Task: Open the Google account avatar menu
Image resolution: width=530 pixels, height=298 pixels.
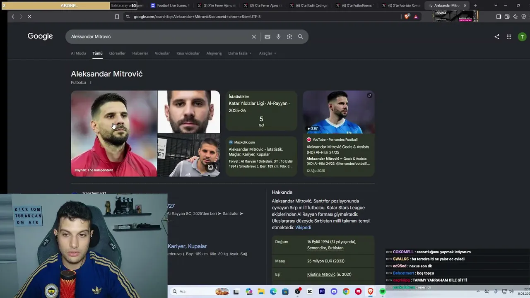Action: pyautogui.click(x=522, y=36)
